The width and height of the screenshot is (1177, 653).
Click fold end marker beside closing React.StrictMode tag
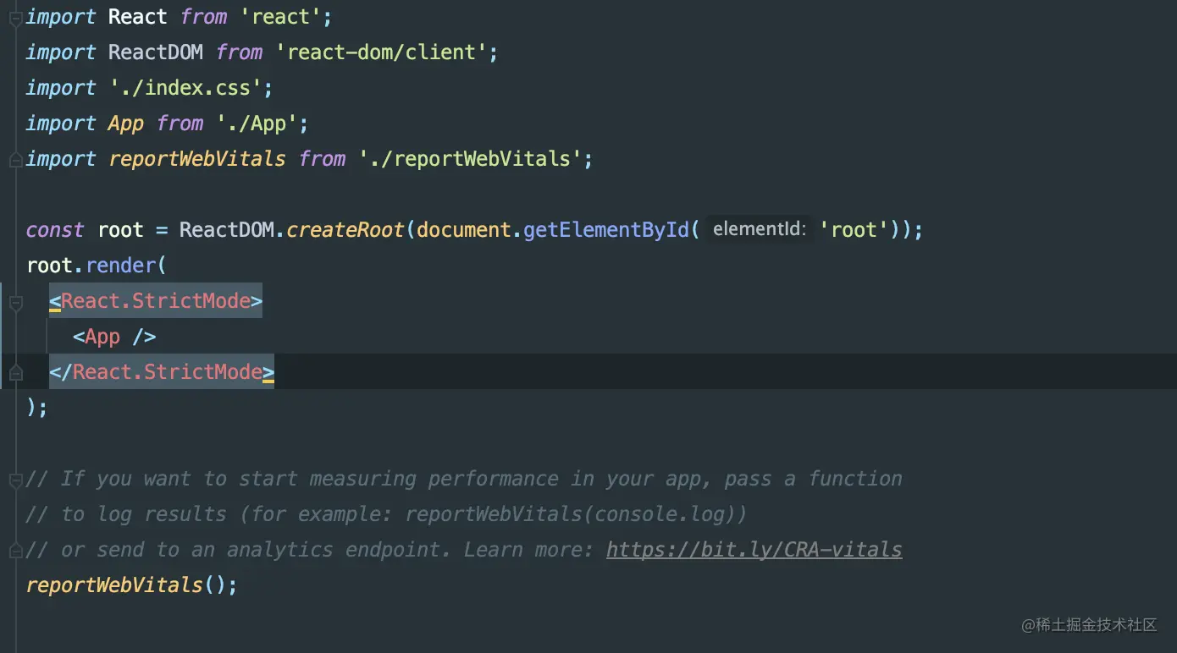(15, 373)
